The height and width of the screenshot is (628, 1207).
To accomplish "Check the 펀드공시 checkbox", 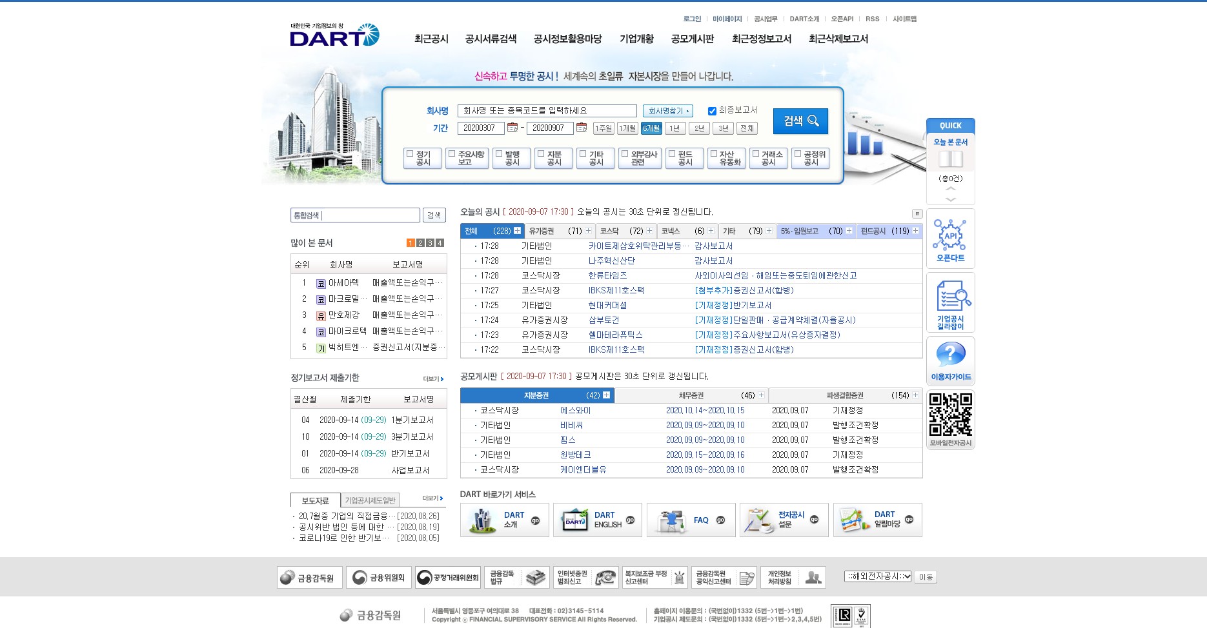I will coord(672,153).
